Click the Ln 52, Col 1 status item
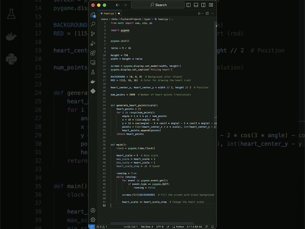This screenshot has height=229, width=305. coord(131,227)
